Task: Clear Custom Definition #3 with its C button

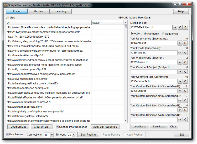Action: pos(185,110)
